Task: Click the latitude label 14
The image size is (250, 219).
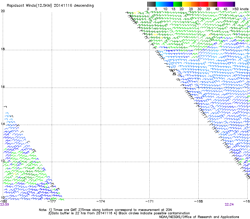Action: coord(3,124)
